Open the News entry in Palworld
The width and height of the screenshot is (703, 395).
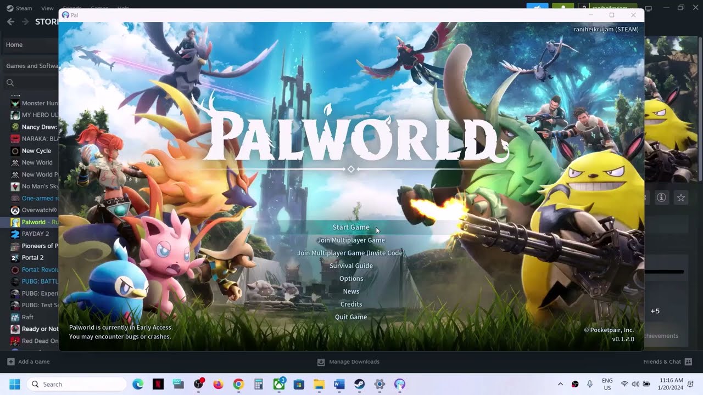pyautogui.click(x=351, y=291)
